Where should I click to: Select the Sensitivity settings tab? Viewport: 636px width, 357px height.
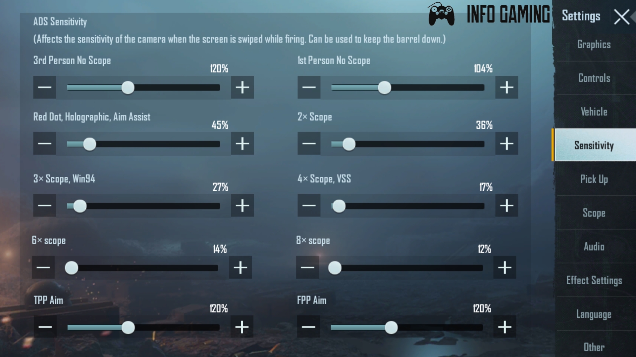tap(593, 145)
